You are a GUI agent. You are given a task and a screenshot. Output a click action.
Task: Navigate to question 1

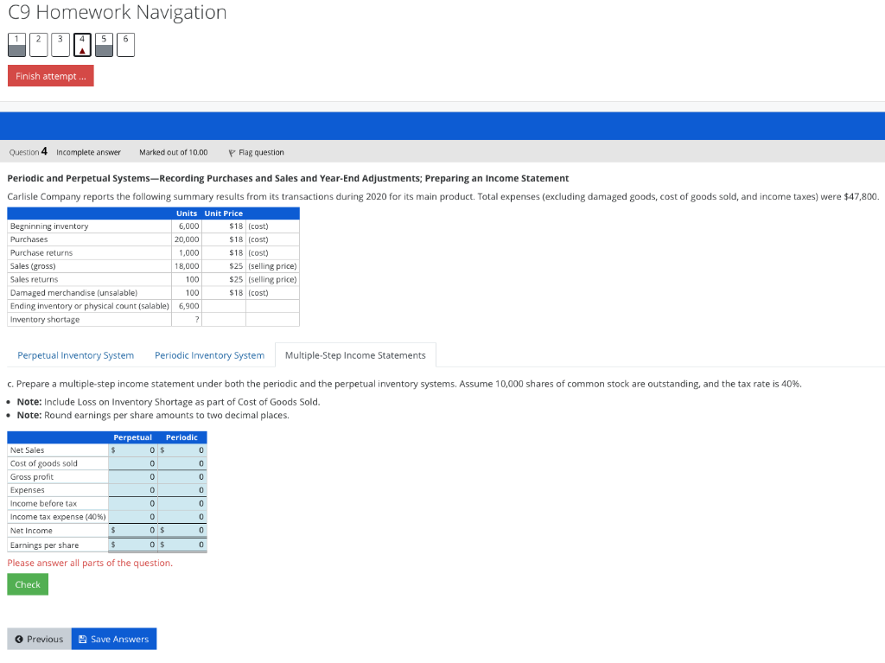click(16, 44)
